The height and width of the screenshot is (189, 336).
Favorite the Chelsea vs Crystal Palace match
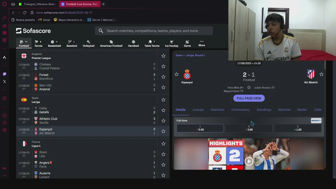click(x=163, y=66)
